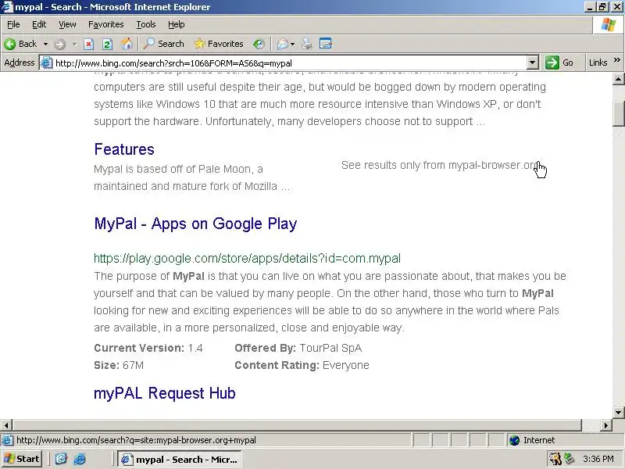The width and height of the screenshot is (625, 469).
Task: Click See results only from mypal-browser.org
Action: coord(440,165)
